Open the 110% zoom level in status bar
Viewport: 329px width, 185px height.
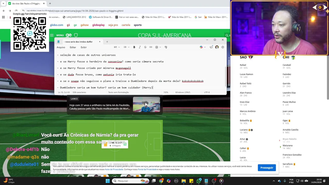(x=166, y=92)
